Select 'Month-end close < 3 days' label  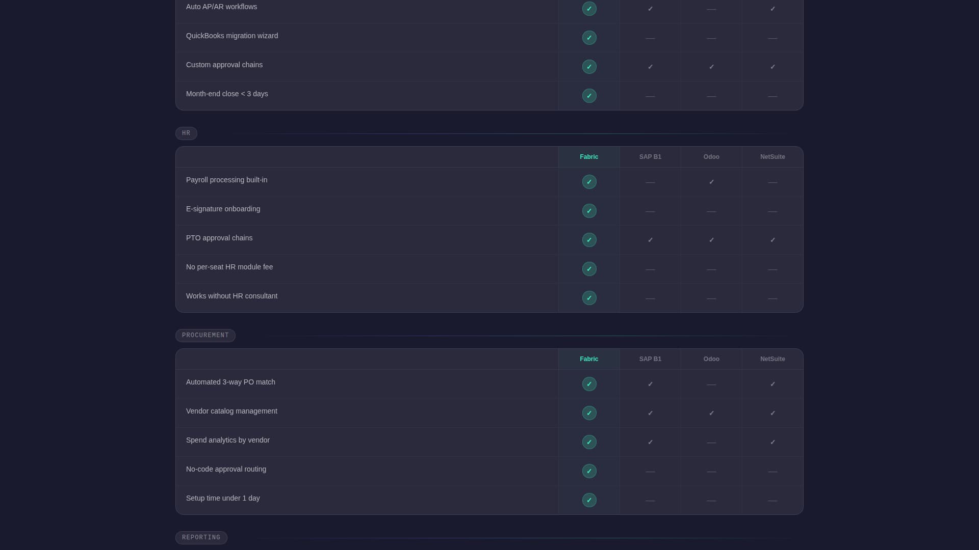(227, 94)
